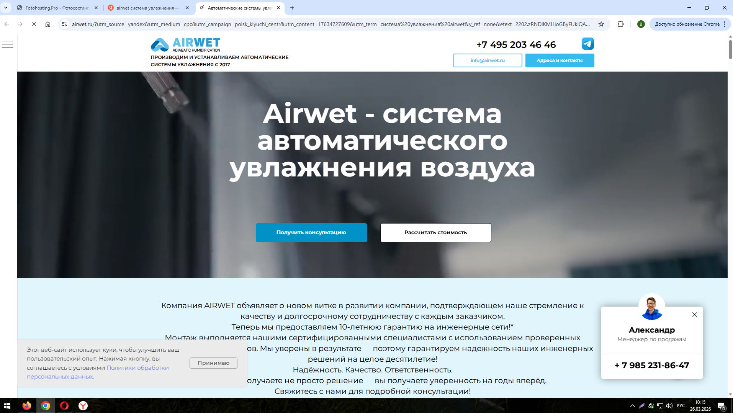The image size is (733, 413).
Task: View site information icon in address bar
Action: pyautogui.click(x=64, y=24)
